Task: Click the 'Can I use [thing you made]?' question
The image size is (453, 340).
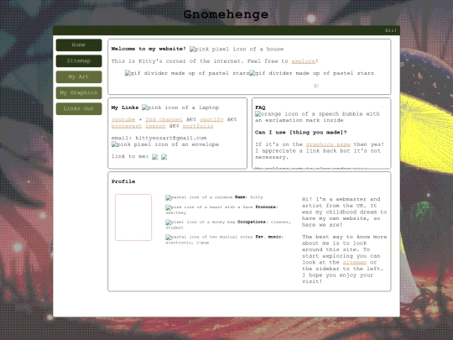Action: [x=301, y=133]
